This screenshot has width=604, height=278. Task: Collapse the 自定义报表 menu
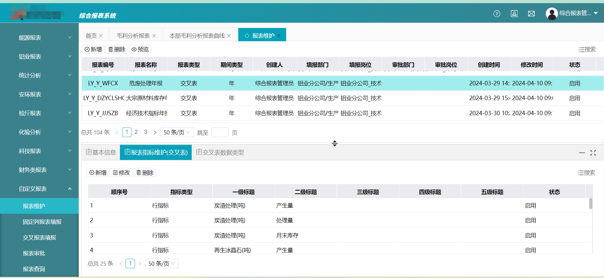pyautogui.click(x=39, y=189)
